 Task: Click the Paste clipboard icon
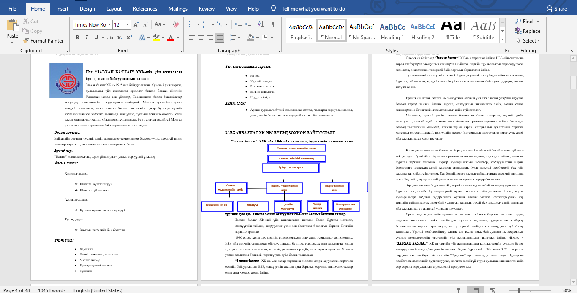[12, 25]
